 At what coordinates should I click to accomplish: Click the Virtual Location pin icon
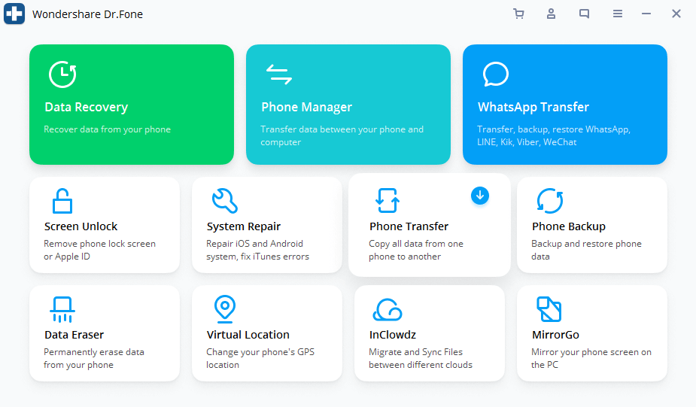pyautogui.click(x=224, y=309)
